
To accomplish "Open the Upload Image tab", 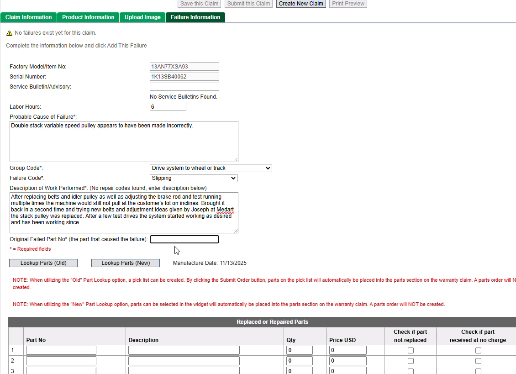I will pos(142,17).
